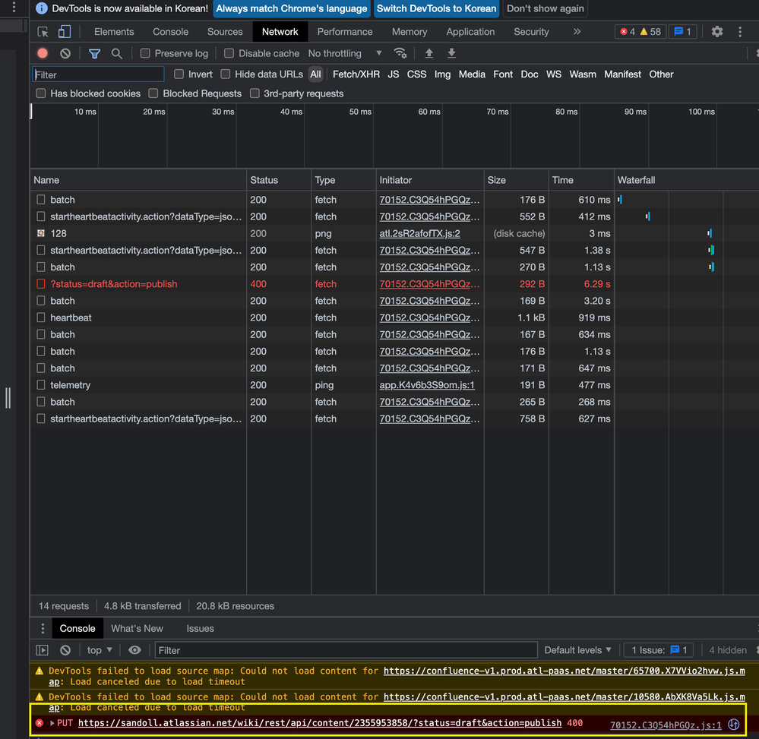Stop recording network log red button
This screenshot has height=739, width=759.
pos(43,53)
